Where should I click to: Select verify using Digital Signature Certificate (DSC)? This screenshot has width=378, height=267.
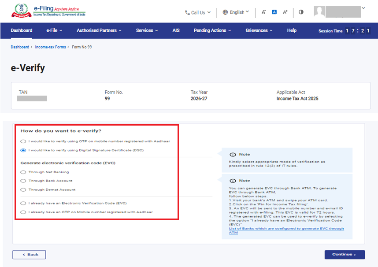tap(23, 150)
